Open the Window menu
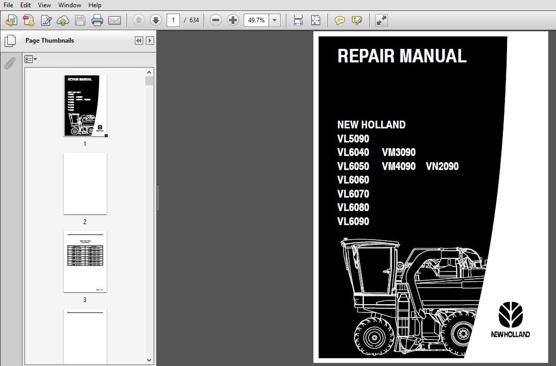 click(x=70, y=5)
